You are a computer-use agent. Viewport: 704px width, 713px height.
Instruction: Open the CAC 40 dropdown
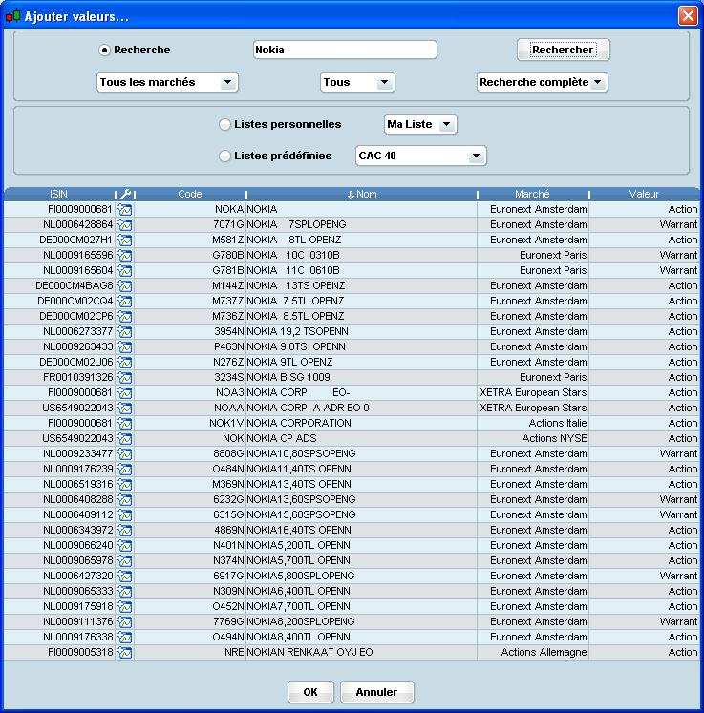(x=420, y=156)
